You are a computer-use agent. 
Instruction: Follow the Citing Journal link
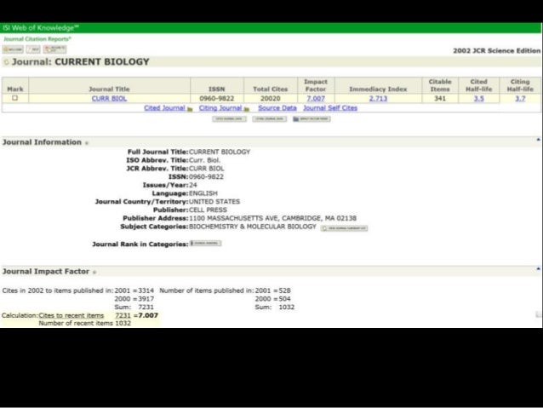click(220, 108)
